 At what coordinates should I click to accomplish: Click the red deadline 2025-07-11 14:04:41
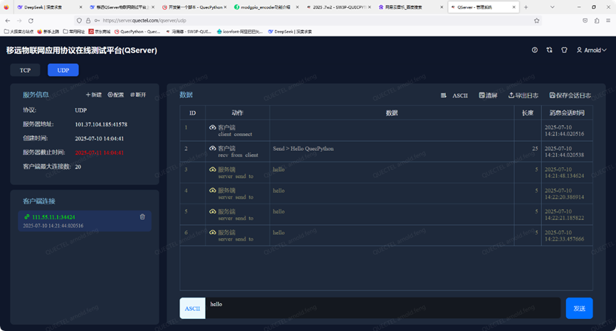[x=100, y=153]
